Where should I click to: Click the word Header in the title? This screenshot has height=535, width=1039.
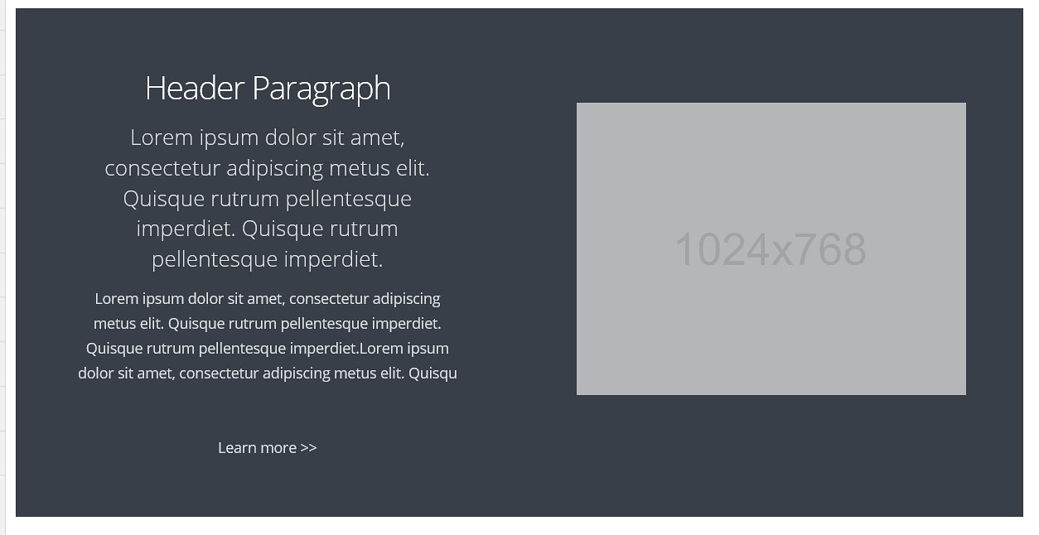point(195,88)
